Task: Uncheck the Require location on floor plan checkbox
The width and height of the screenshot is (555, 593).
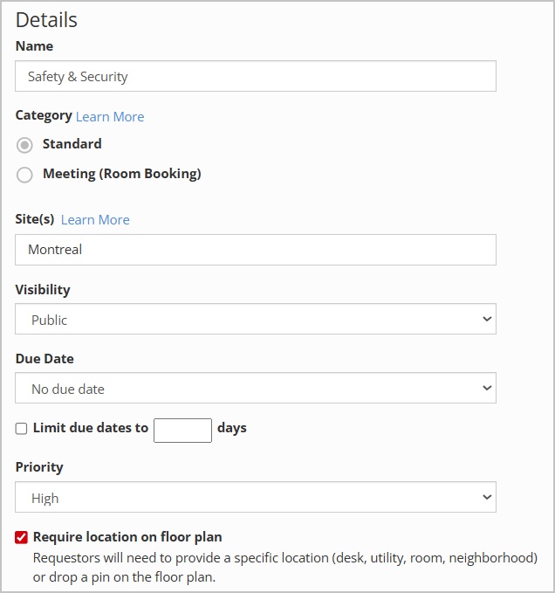Action: 22,537
